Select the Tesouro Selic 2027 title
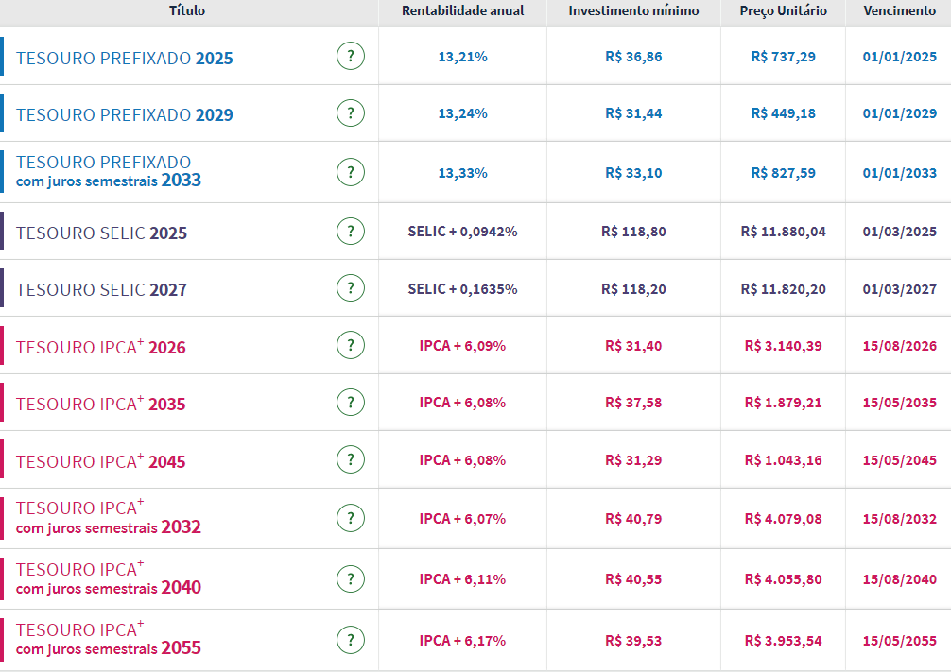The height and width of the screenshot is (672, 951). pyautogui.click(x=101, y=289)
